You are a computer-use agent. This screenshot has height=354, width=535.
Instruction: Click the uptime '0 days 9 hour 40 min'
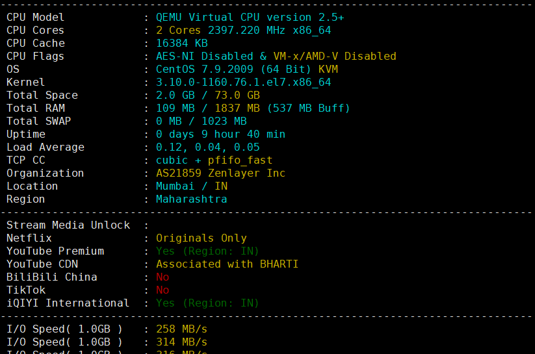click(x=220, y=134)
